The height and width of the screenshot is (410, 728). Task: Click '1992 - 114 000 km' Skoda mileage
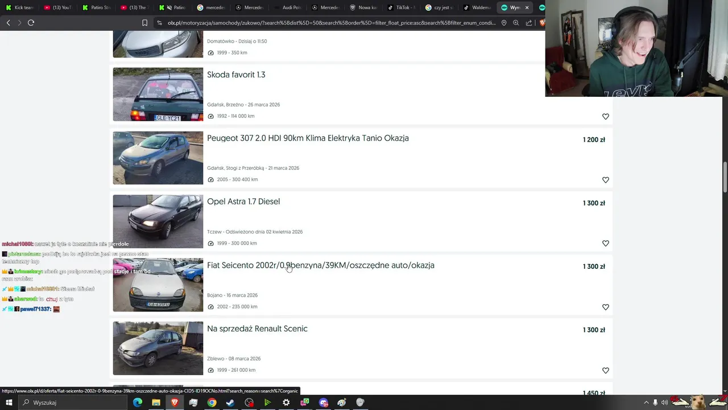[x=235, y=116]
